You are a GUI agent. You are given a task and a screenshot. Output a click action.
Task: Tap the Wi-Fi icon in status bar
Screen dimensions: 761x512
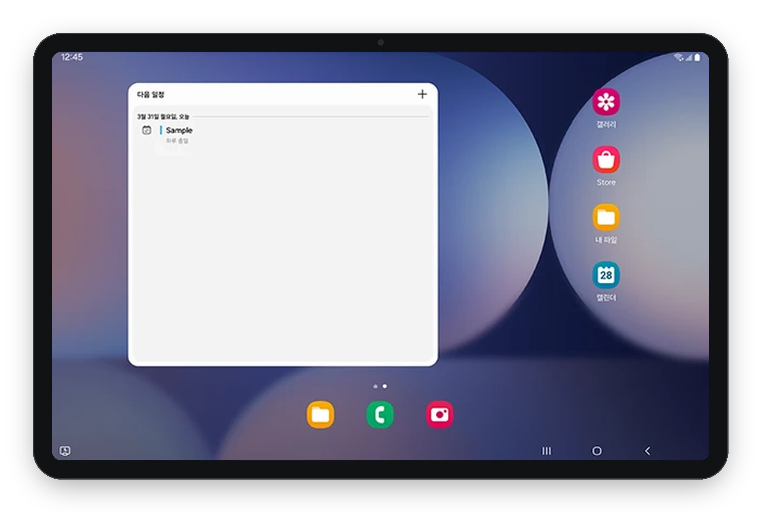tap(678, 57)
